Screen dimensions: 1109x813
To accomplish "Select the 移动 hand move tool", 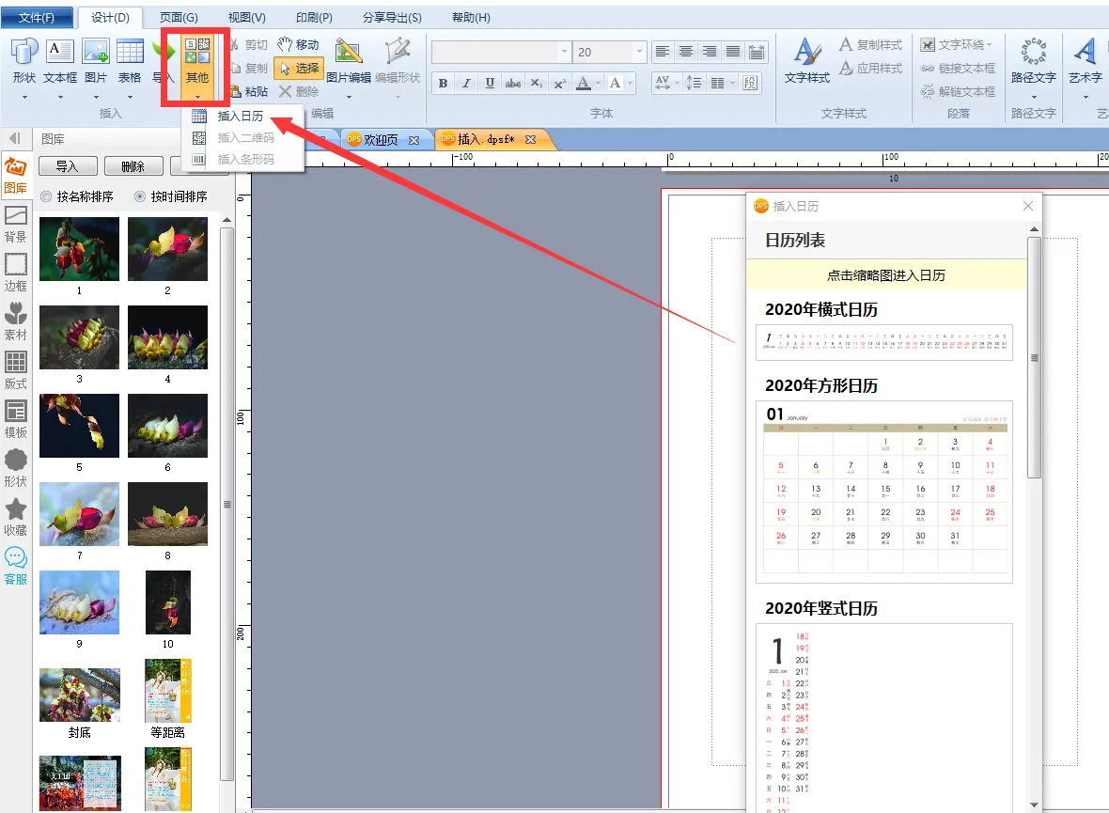I will click(299, 44).
